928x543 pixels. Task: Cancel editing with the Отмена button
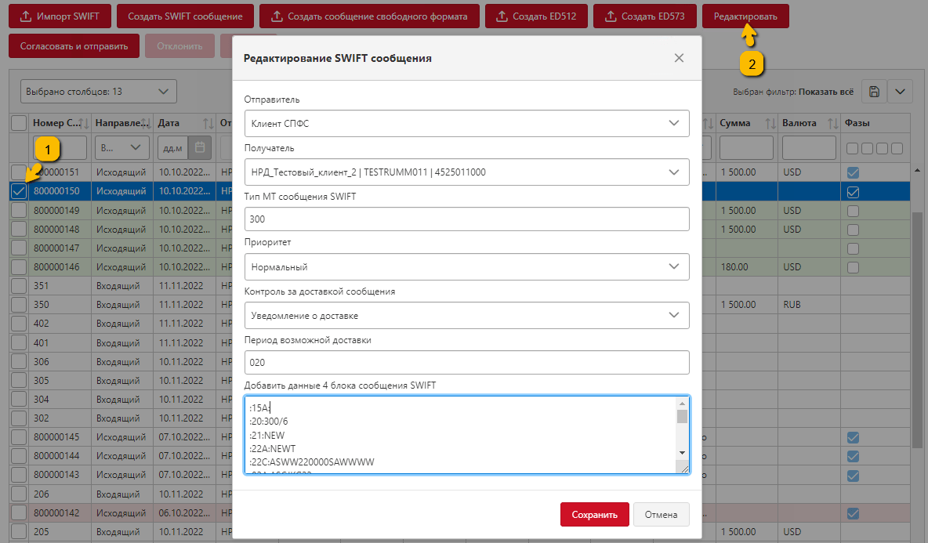[661, 515]
